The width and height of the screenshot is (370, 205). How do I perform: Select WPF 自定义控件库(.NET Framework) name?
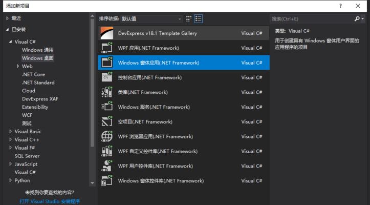pyautogui.click(x=158, y=151)
